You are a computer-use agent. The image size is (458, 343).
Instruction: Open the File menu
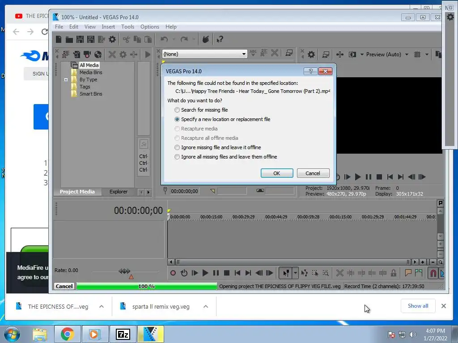pyautogui.click(x=59, y=26)
